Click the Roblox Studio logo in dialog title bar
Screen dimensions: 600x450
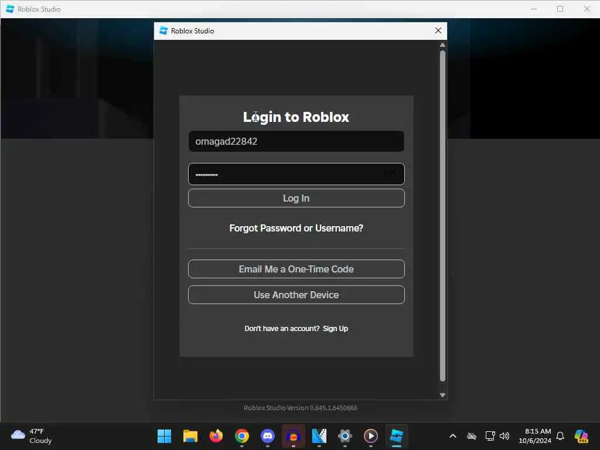pyautogui.click(x=163, y=30)
